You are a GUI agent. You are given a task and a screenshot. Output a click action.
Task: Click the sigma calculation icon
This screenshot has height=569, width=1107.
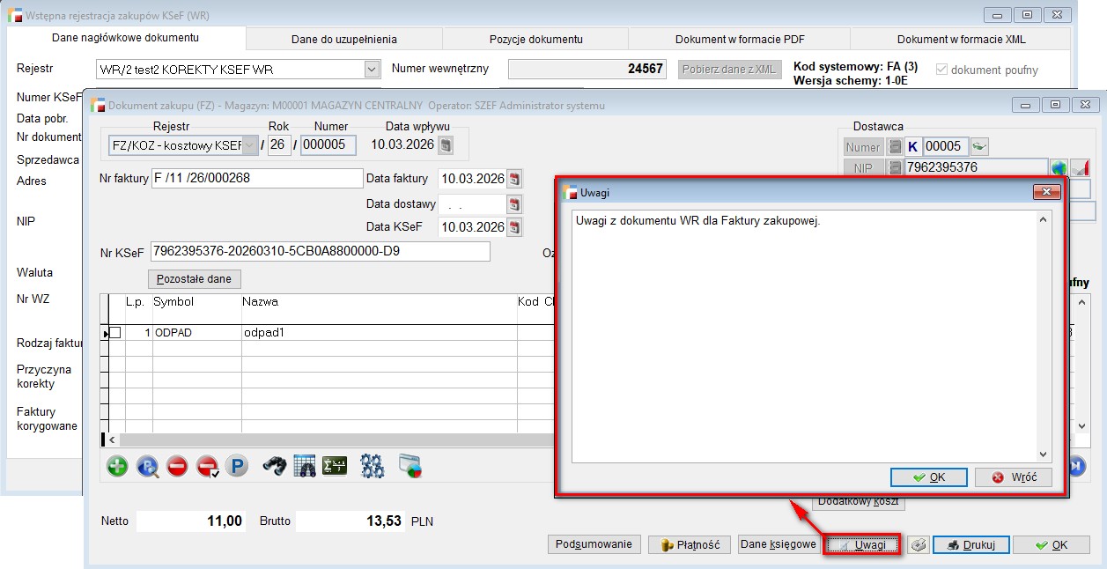click(335, 466)
